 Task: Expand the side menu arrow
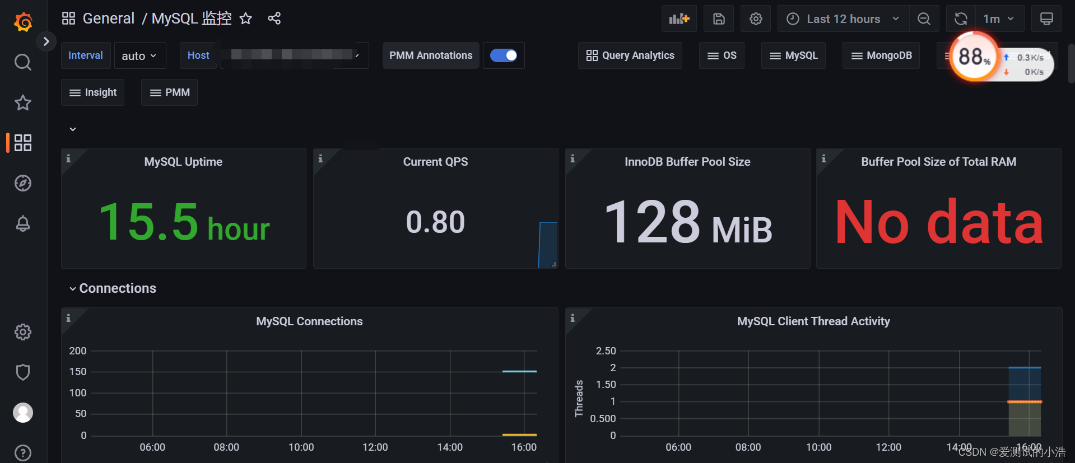46,41
